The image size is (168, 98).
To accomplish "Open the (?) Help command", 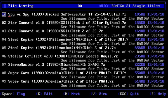I will [158, 94].
